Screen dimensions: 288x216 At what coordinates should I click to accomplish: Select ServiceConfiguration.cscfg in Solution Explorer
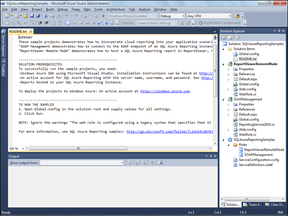259,160
